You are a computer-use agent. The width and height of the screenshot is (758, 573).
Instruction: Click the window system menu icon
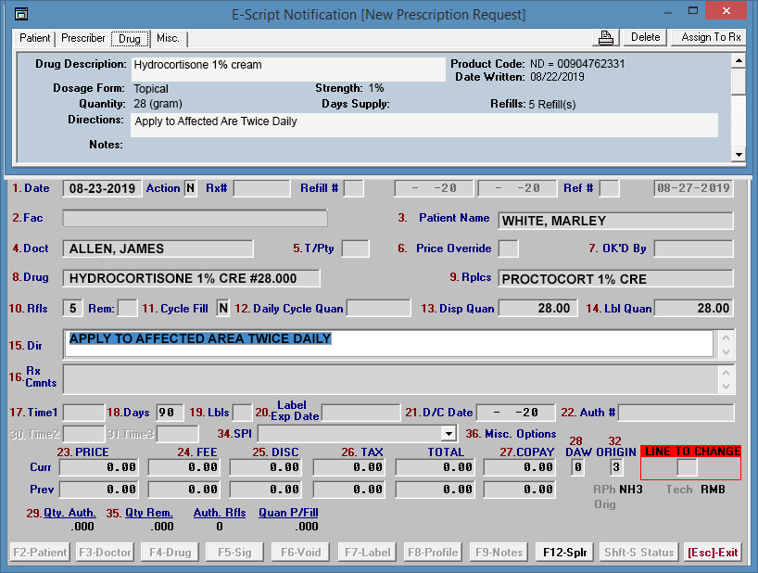click(21, 15)
